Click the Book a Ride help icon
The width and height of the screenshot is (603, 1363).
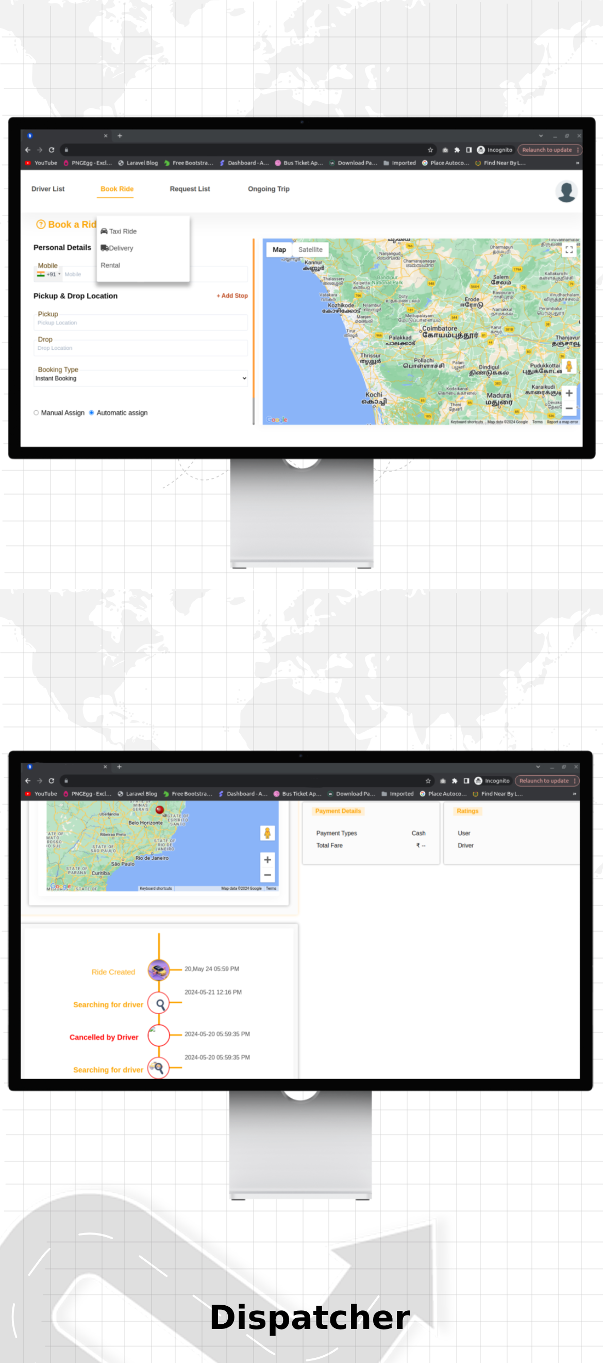(41, 225)
